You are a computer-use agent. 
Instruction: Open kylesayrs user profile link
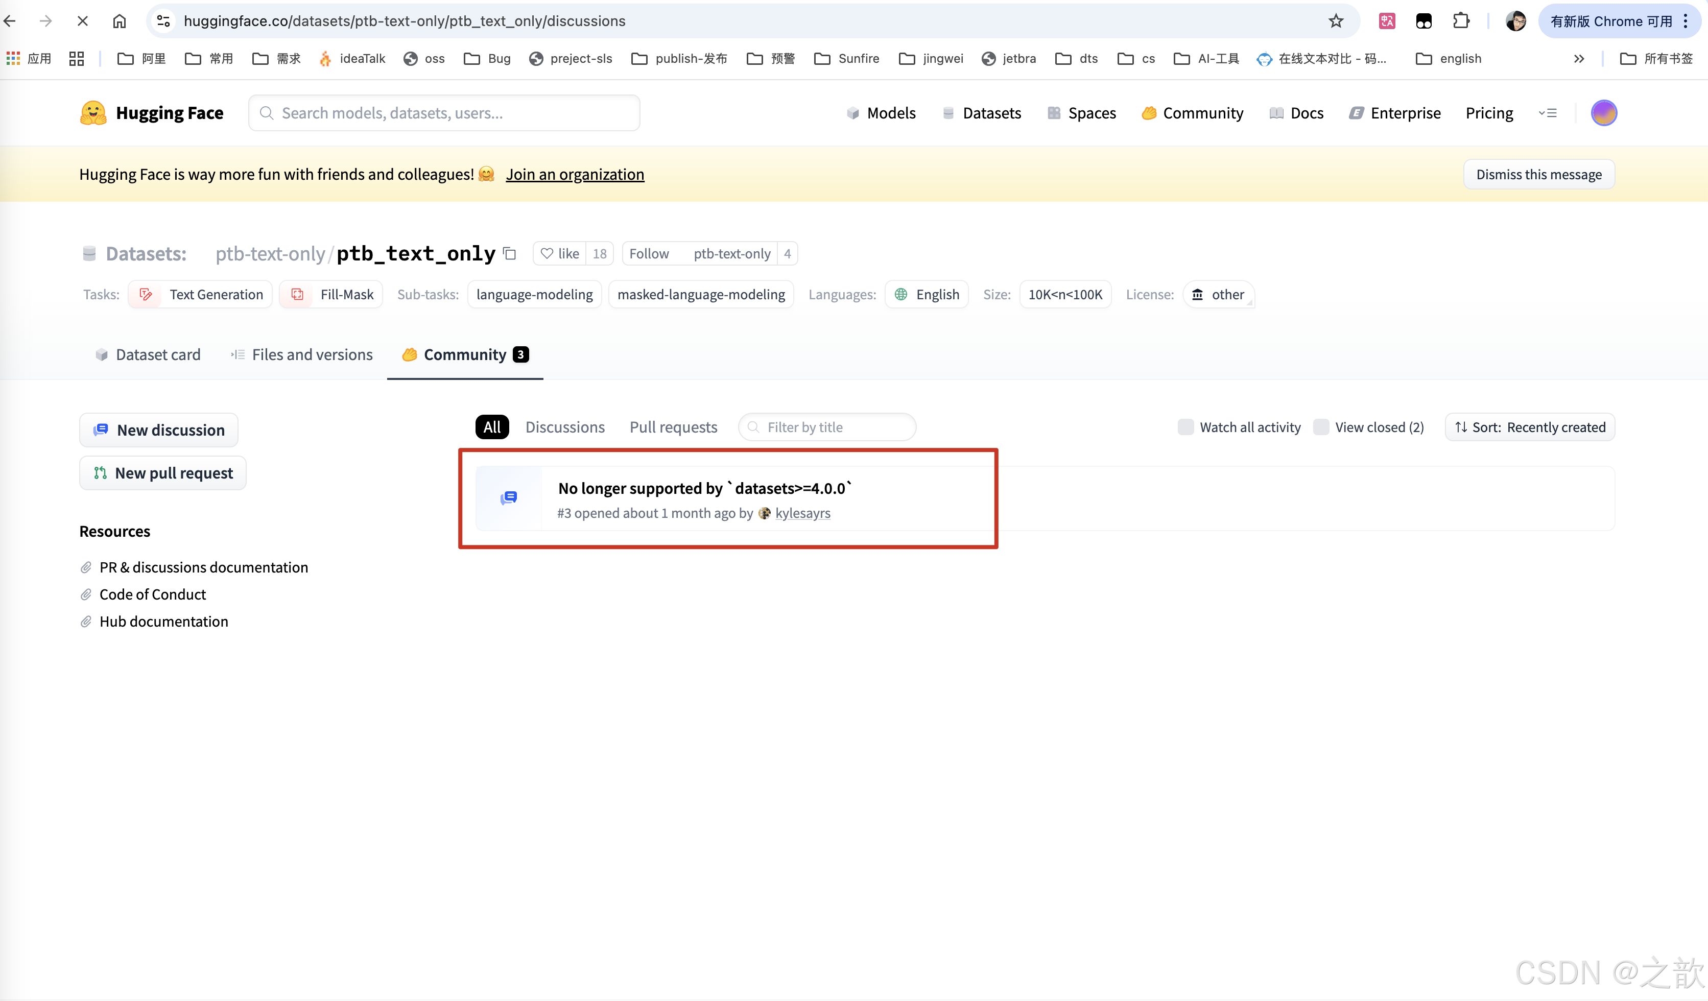pyautogui.click(x=802, y=513)
